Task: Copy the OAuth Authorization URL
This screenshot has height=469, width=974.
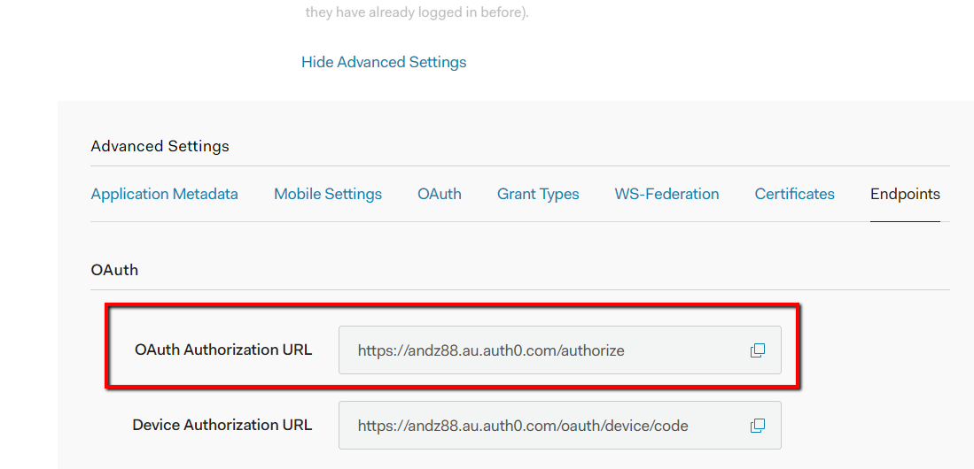Action: 757,350
